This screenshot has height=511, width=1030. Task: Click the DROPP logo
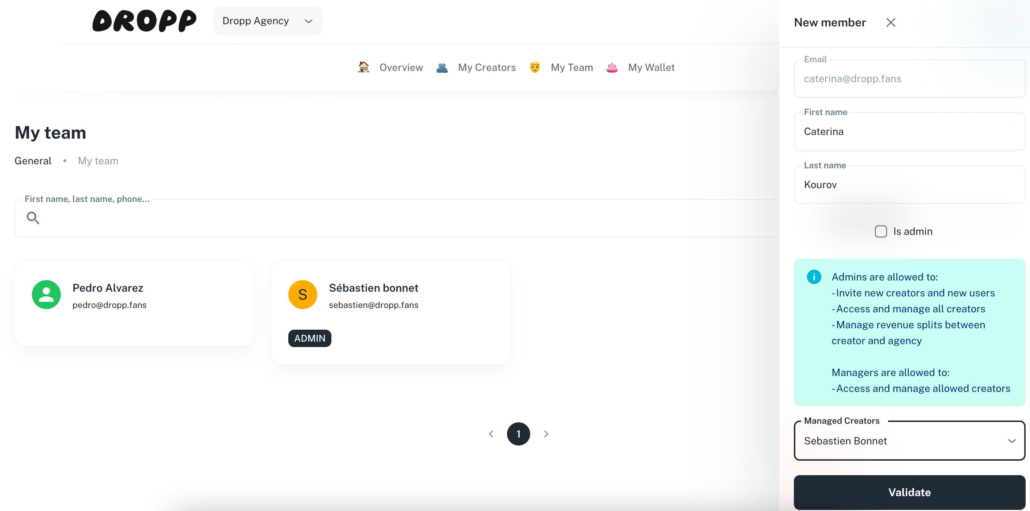(145, 21)
